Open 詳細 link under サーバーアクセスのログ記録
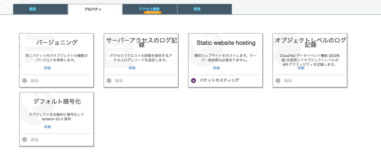This screenshot has height=155, width=381. point(132,68)
